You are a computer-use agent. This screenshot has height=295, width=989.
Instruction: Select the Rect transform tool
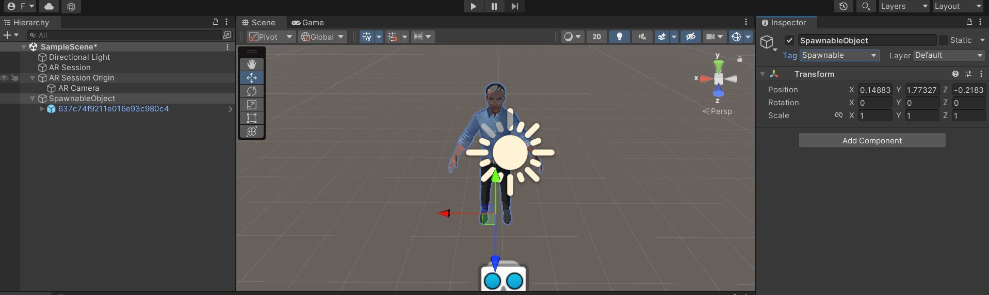pos(252,118)
